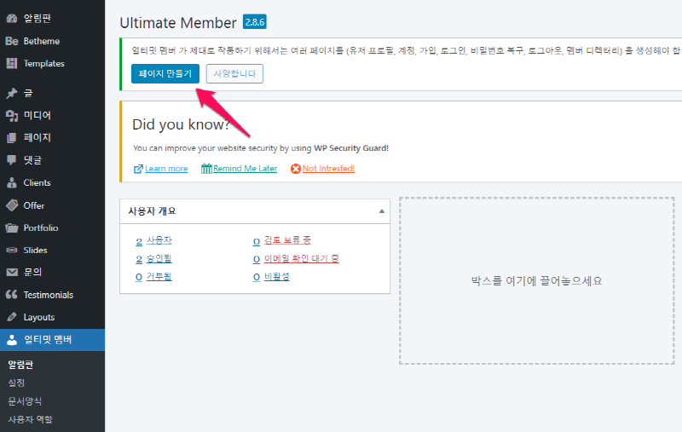This screenshot has height=432, width=682.
Task: Click the count 0 beside 검토 보류 중
Action: 257,241
